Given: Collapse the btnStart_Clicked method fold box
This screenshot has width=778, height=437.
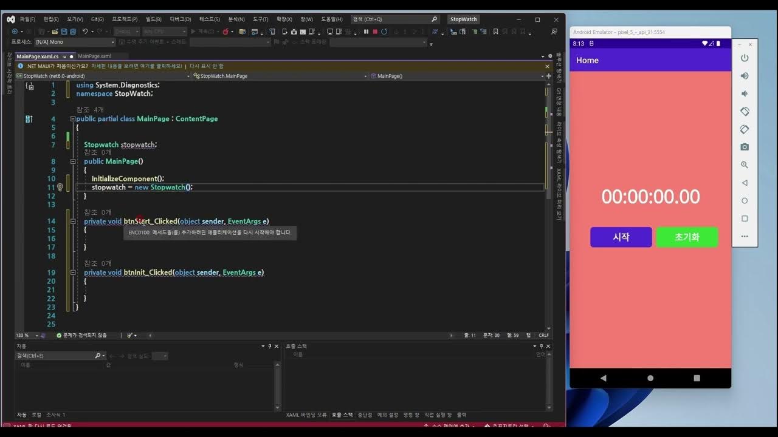Looking at the screenshot, I should click(x=73, y=222).
